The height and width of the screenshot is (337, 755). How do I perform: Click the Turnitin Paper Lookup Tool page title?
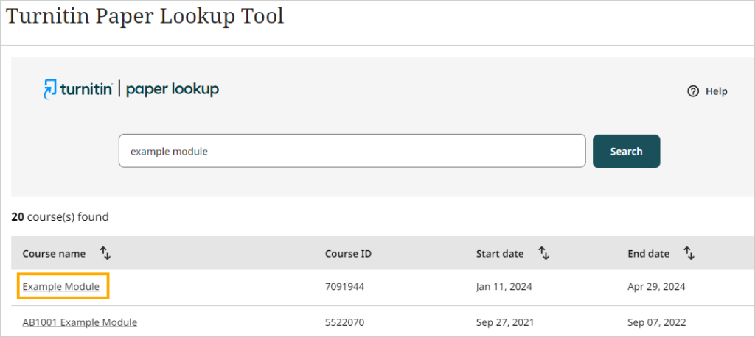(x=145, y=16)
